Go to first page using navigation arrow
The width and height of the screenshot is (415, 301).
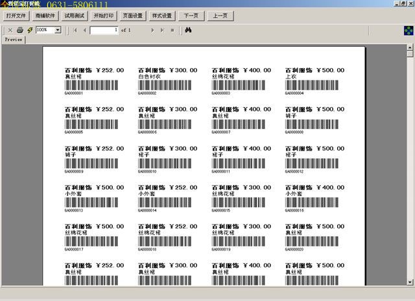(x=75, y=30)
